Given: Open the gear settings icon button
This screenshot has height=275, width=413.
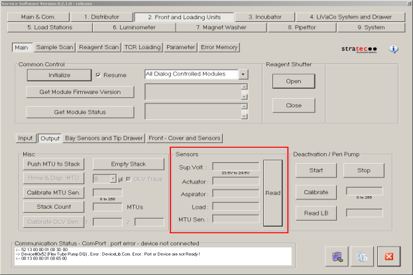Looking at the screenshot, I should (x=363, y=256).
